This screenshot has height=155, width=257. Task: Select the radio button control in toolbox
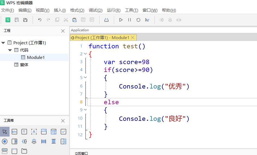coord(5,141)
